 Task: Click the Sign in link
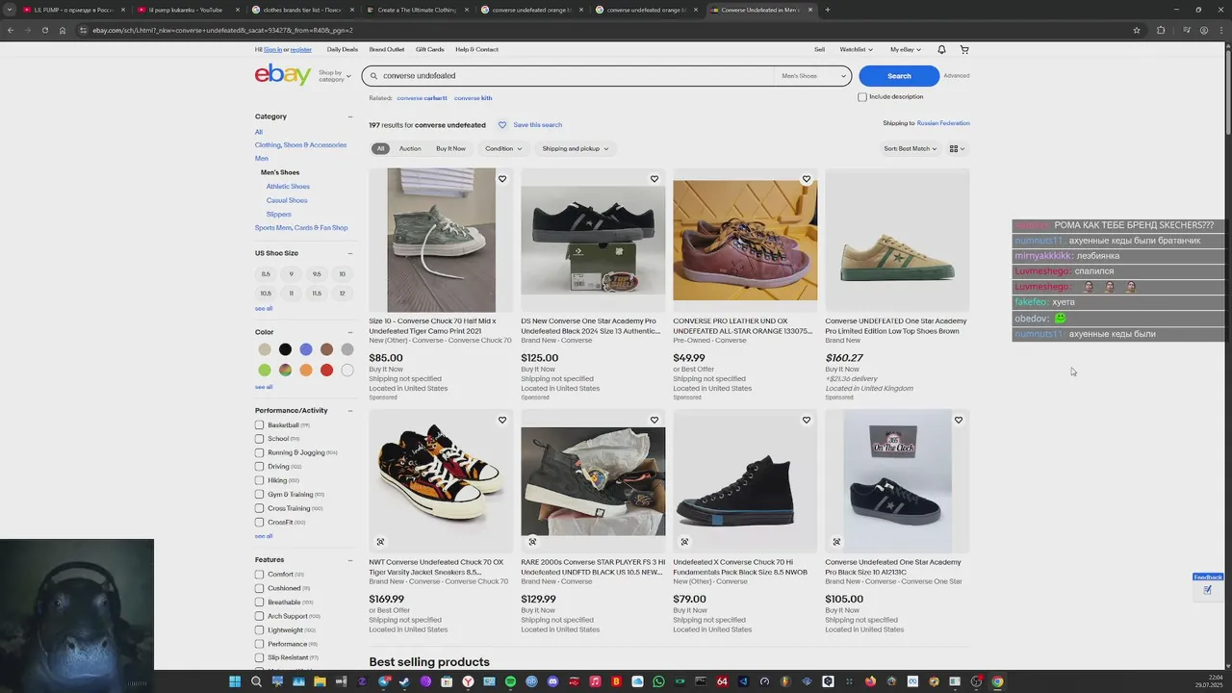tap(272, 49)
